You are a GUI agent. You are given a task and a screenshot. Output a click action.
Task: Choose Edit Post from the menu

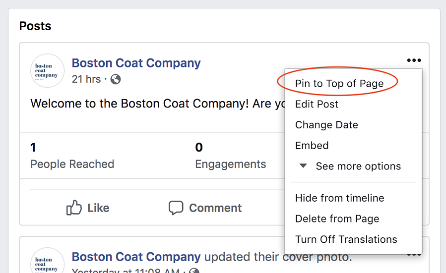[x=317, y=104]
